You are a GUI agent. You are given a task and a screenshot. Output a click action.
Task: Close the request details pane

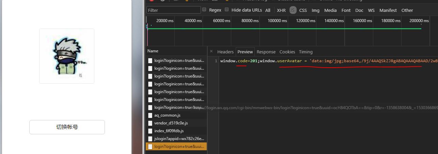(x=211, y=51)
